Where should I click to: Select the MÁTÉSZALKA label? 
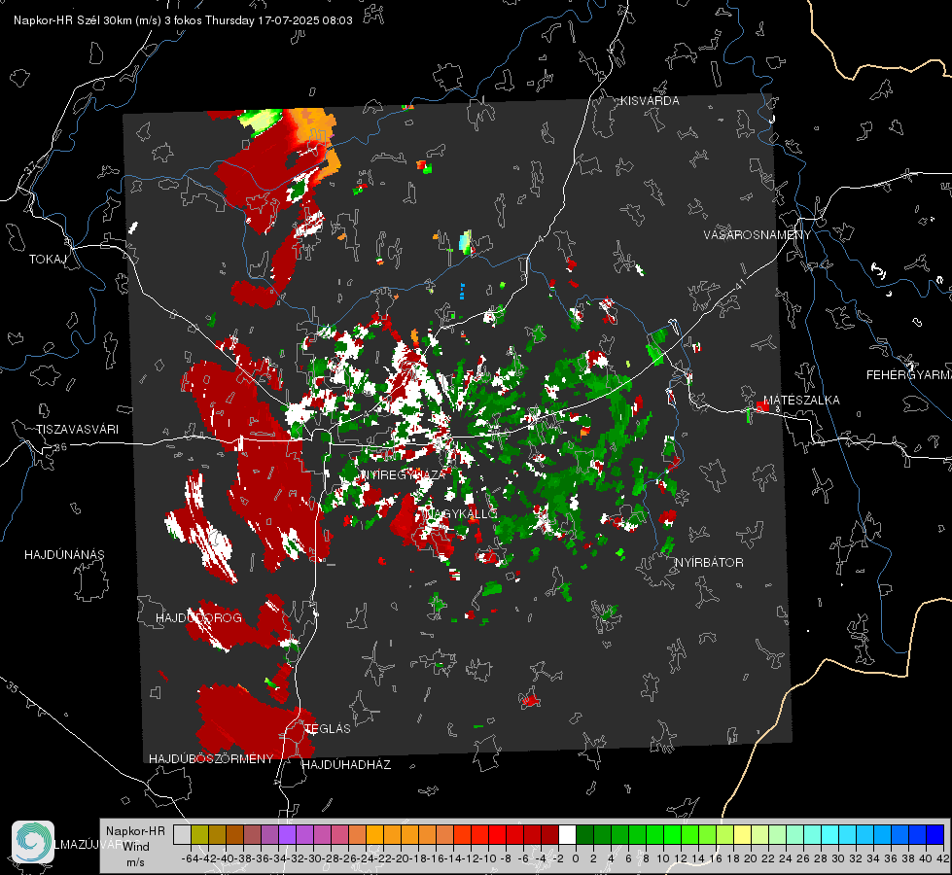(x=801, y=401)
